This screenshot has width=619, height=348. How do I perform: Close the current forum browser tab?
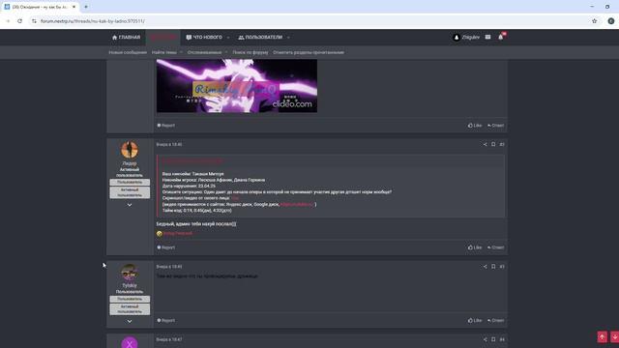(x=74, y=7)
